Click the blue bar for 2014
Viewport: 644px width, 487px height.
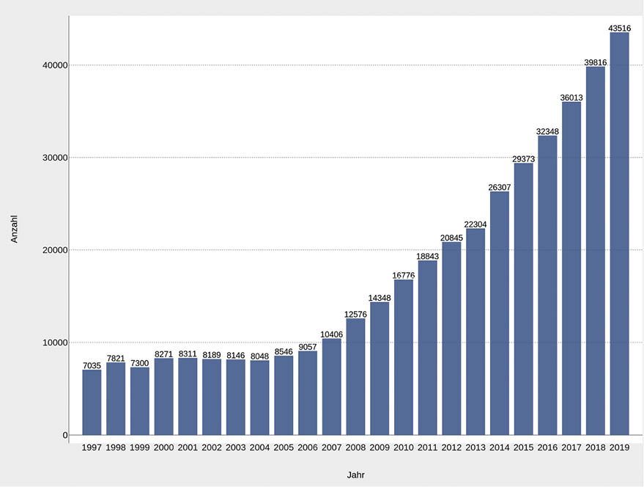pos(500,313)
